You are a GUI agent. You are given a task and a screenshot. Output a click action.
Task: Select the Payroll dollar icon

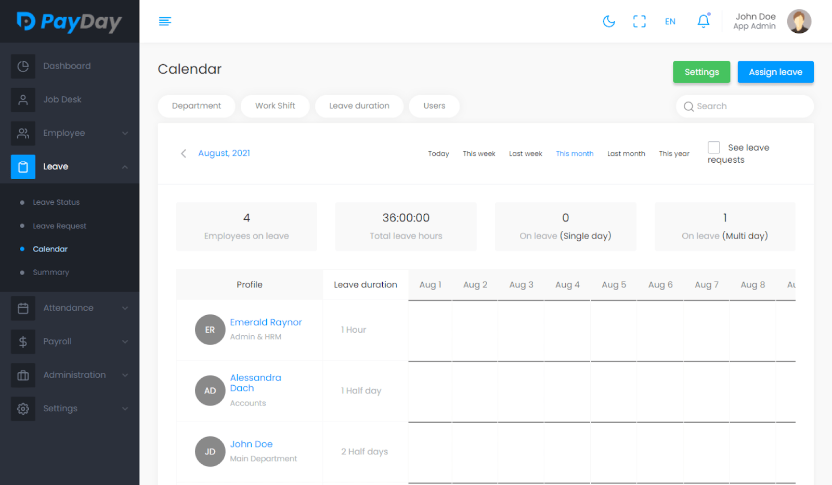(x=23, y=342)
